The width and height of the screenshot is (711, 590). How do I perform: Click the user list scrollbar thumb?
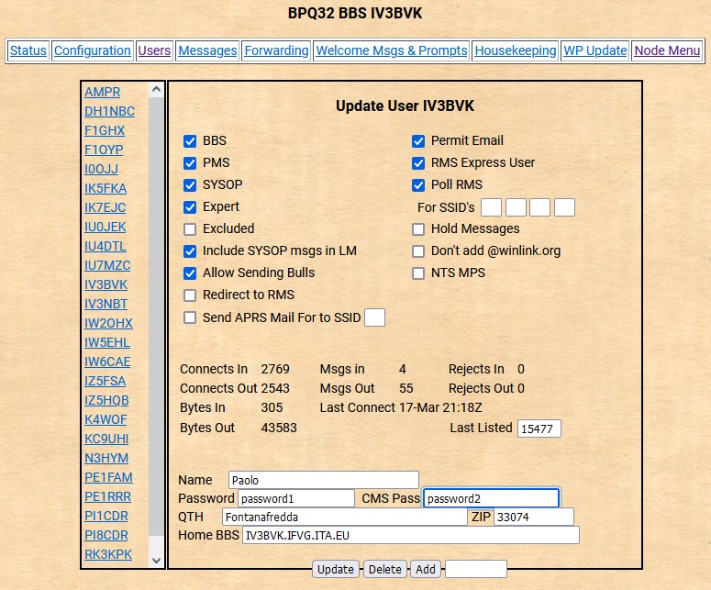157,317
